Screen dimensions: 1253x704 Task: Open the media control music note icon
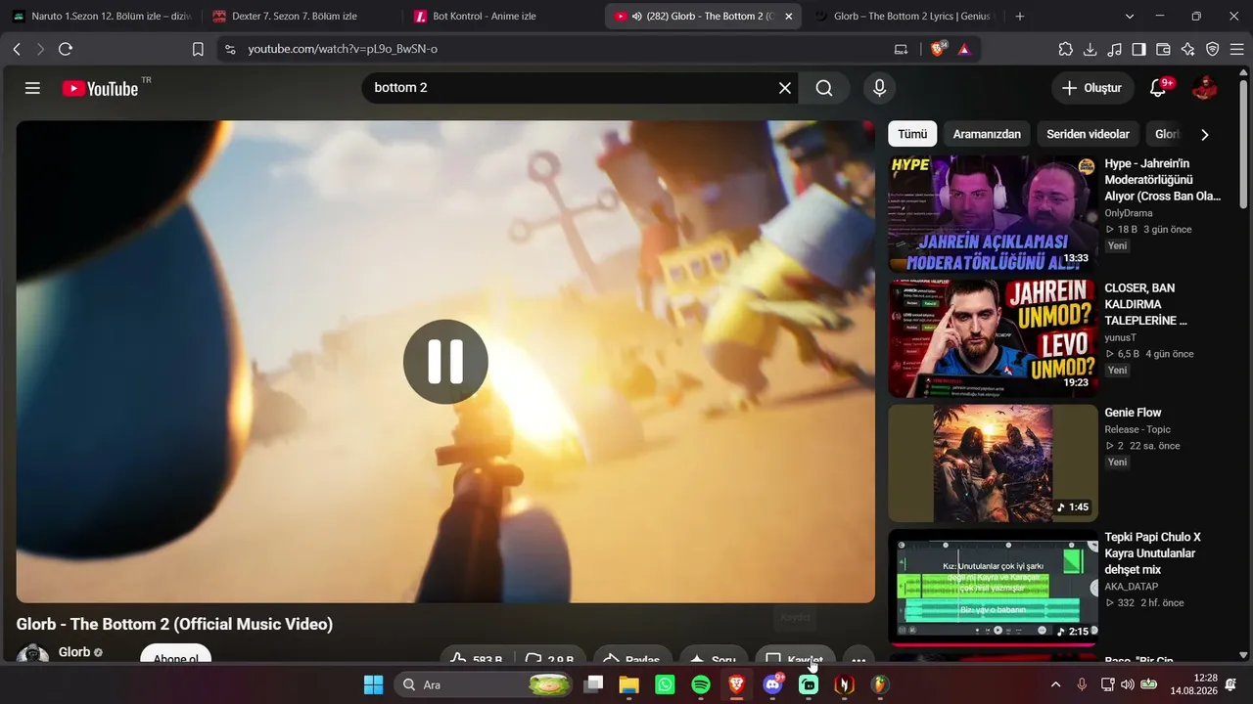[1115, 49]
